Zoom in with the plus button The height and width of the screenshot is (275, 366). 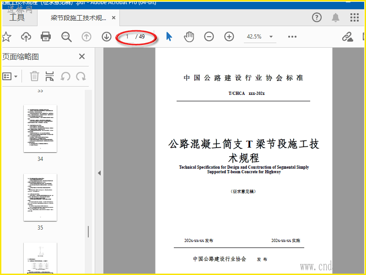(x=229, y=37)
